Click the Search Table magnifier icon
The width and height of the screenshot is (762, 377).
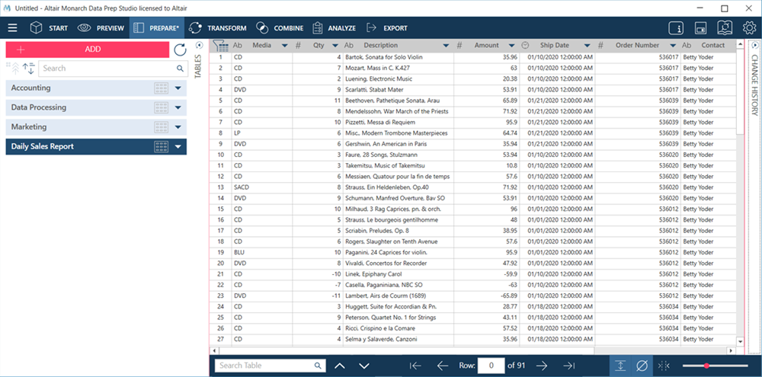(x=318, y=366)
